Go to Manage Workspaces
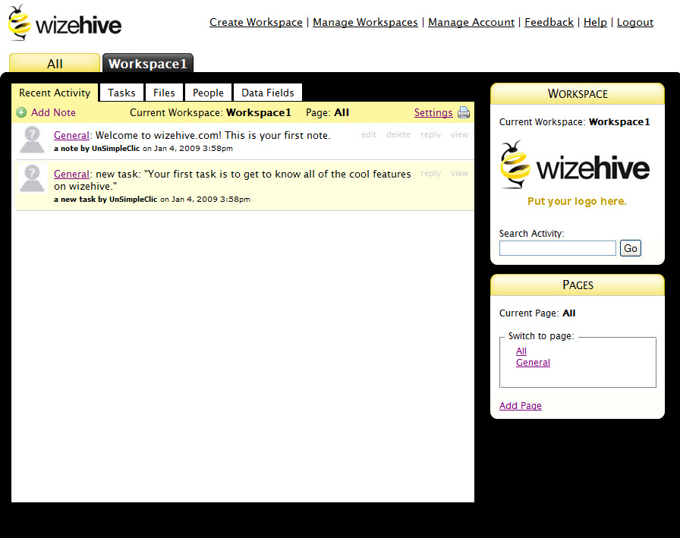The image size is (680, 538). [365, 22]
